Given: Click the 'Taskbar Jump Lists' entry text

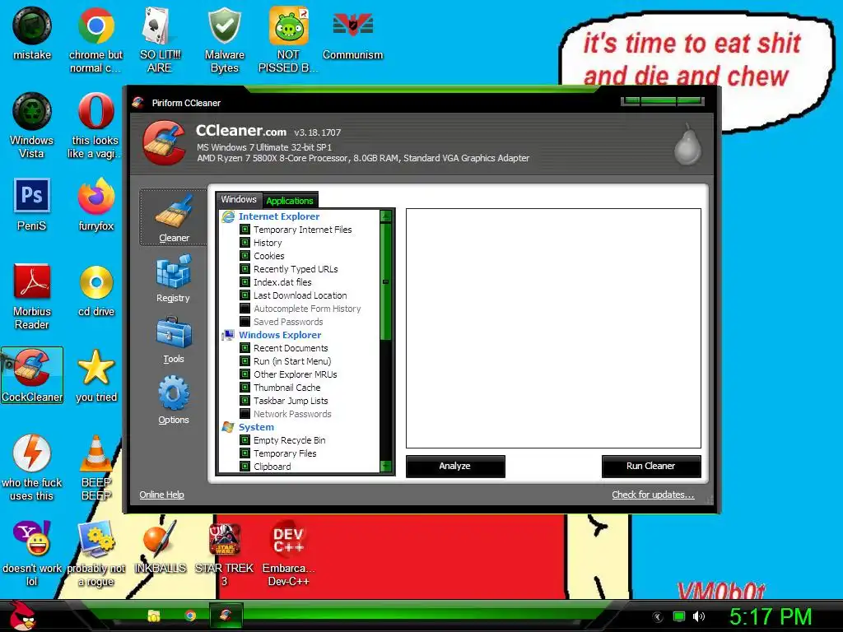Looking at the screenshot, I should click(291, 401).
